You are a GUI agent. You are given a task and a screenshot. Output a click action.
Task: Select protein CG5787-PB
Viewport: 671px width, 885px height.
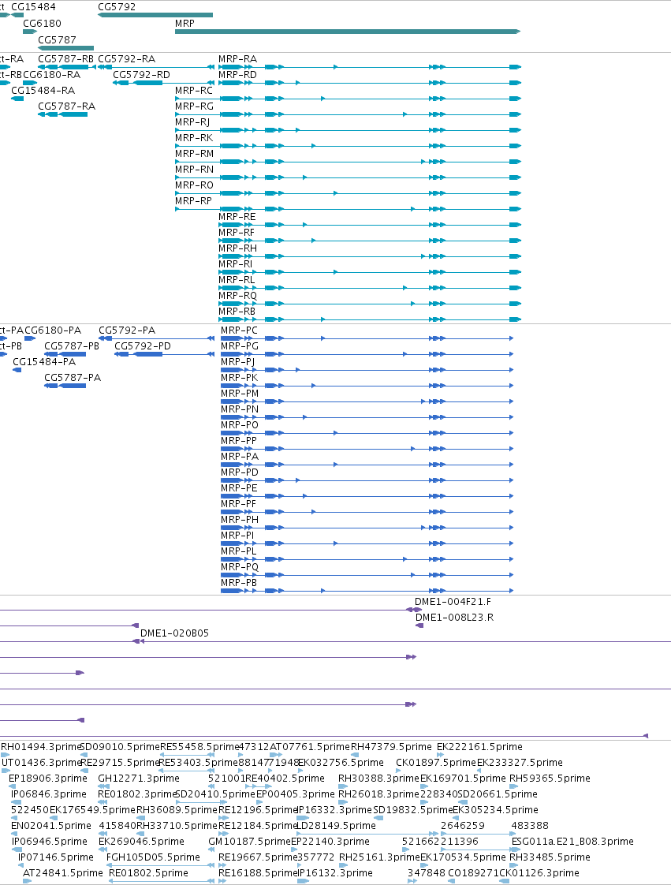pyautogui.click(x=72, y=346)
